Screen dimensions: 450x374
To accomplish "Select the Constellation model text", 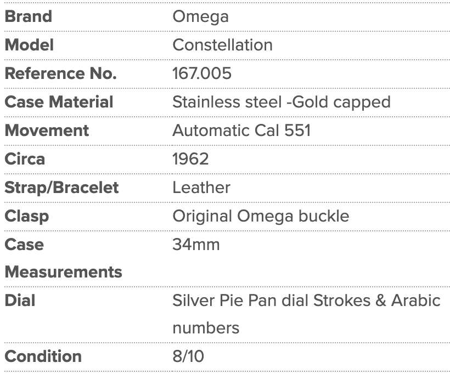I will 222,45.
